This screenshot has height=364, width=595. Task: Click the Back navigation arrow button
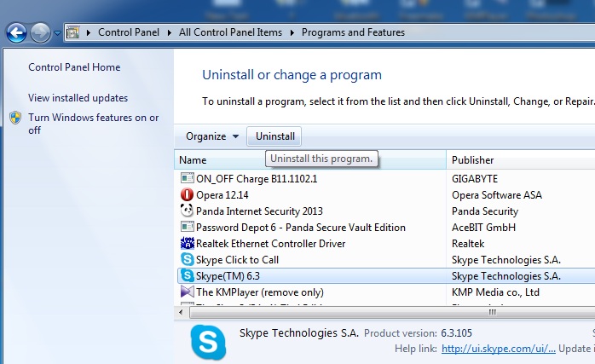(16, 32)
